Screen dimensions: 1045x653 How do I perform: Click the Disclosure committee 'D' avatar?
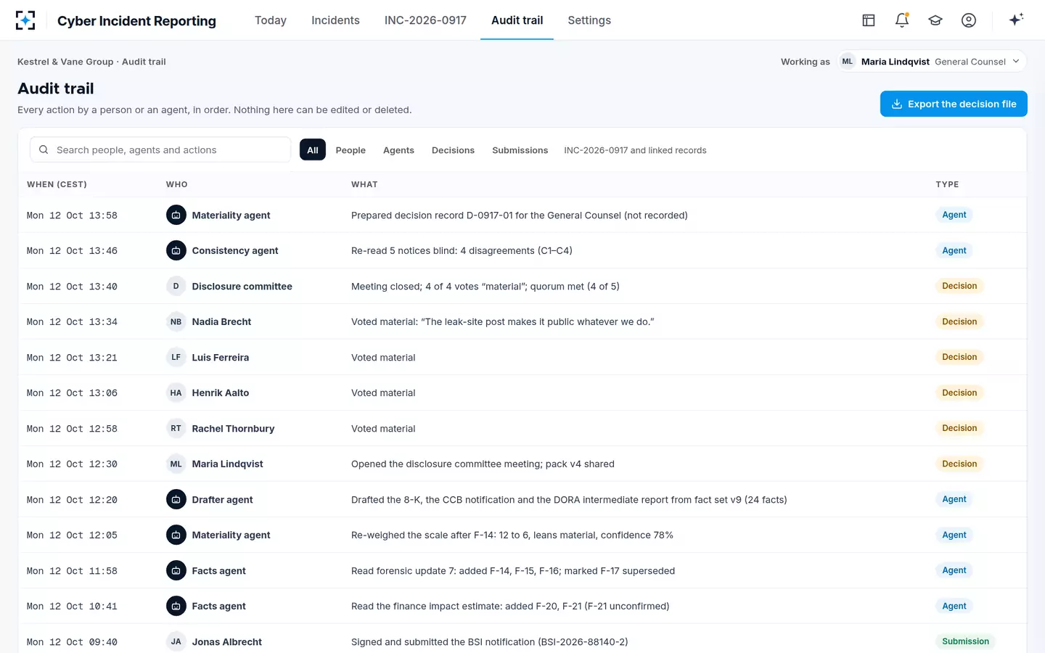pyautogui.click(x=176, y=286)
